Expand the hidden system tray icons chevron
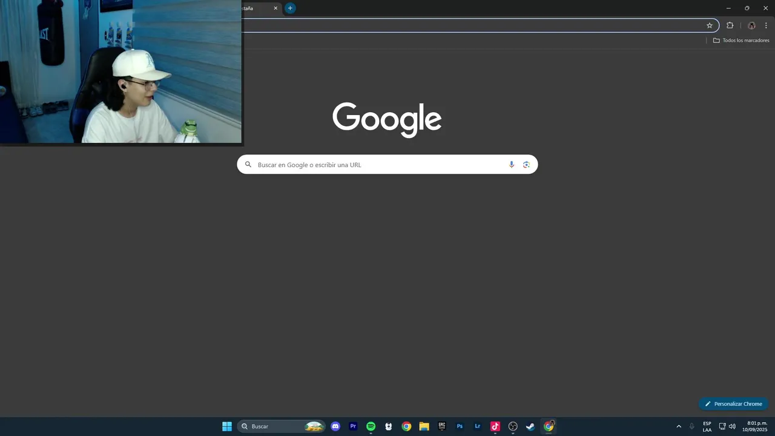The height and width of the screenshot is (436, 775). point(679,426)
